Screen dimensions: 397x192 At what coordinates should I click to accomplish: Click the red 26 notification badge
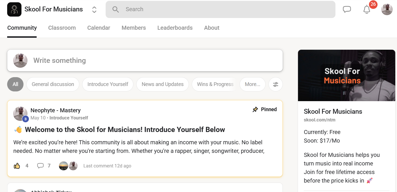pos(373,5)
